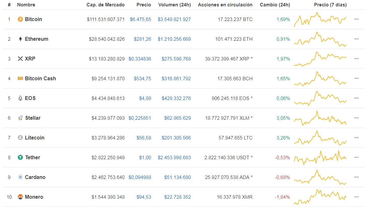Open the Bitcoin Cash name link
This screenshot has height=207, width=367.
click(40, 78)
